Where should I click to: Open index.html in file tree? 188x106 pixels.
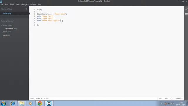click(7, 32)
